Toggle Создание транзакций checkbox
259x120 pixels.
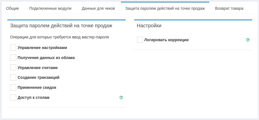pos(13,77)
